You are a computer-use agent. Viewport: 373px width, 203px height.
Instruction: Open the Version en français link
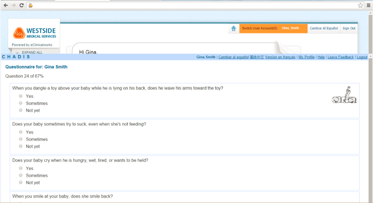[280, 57]
